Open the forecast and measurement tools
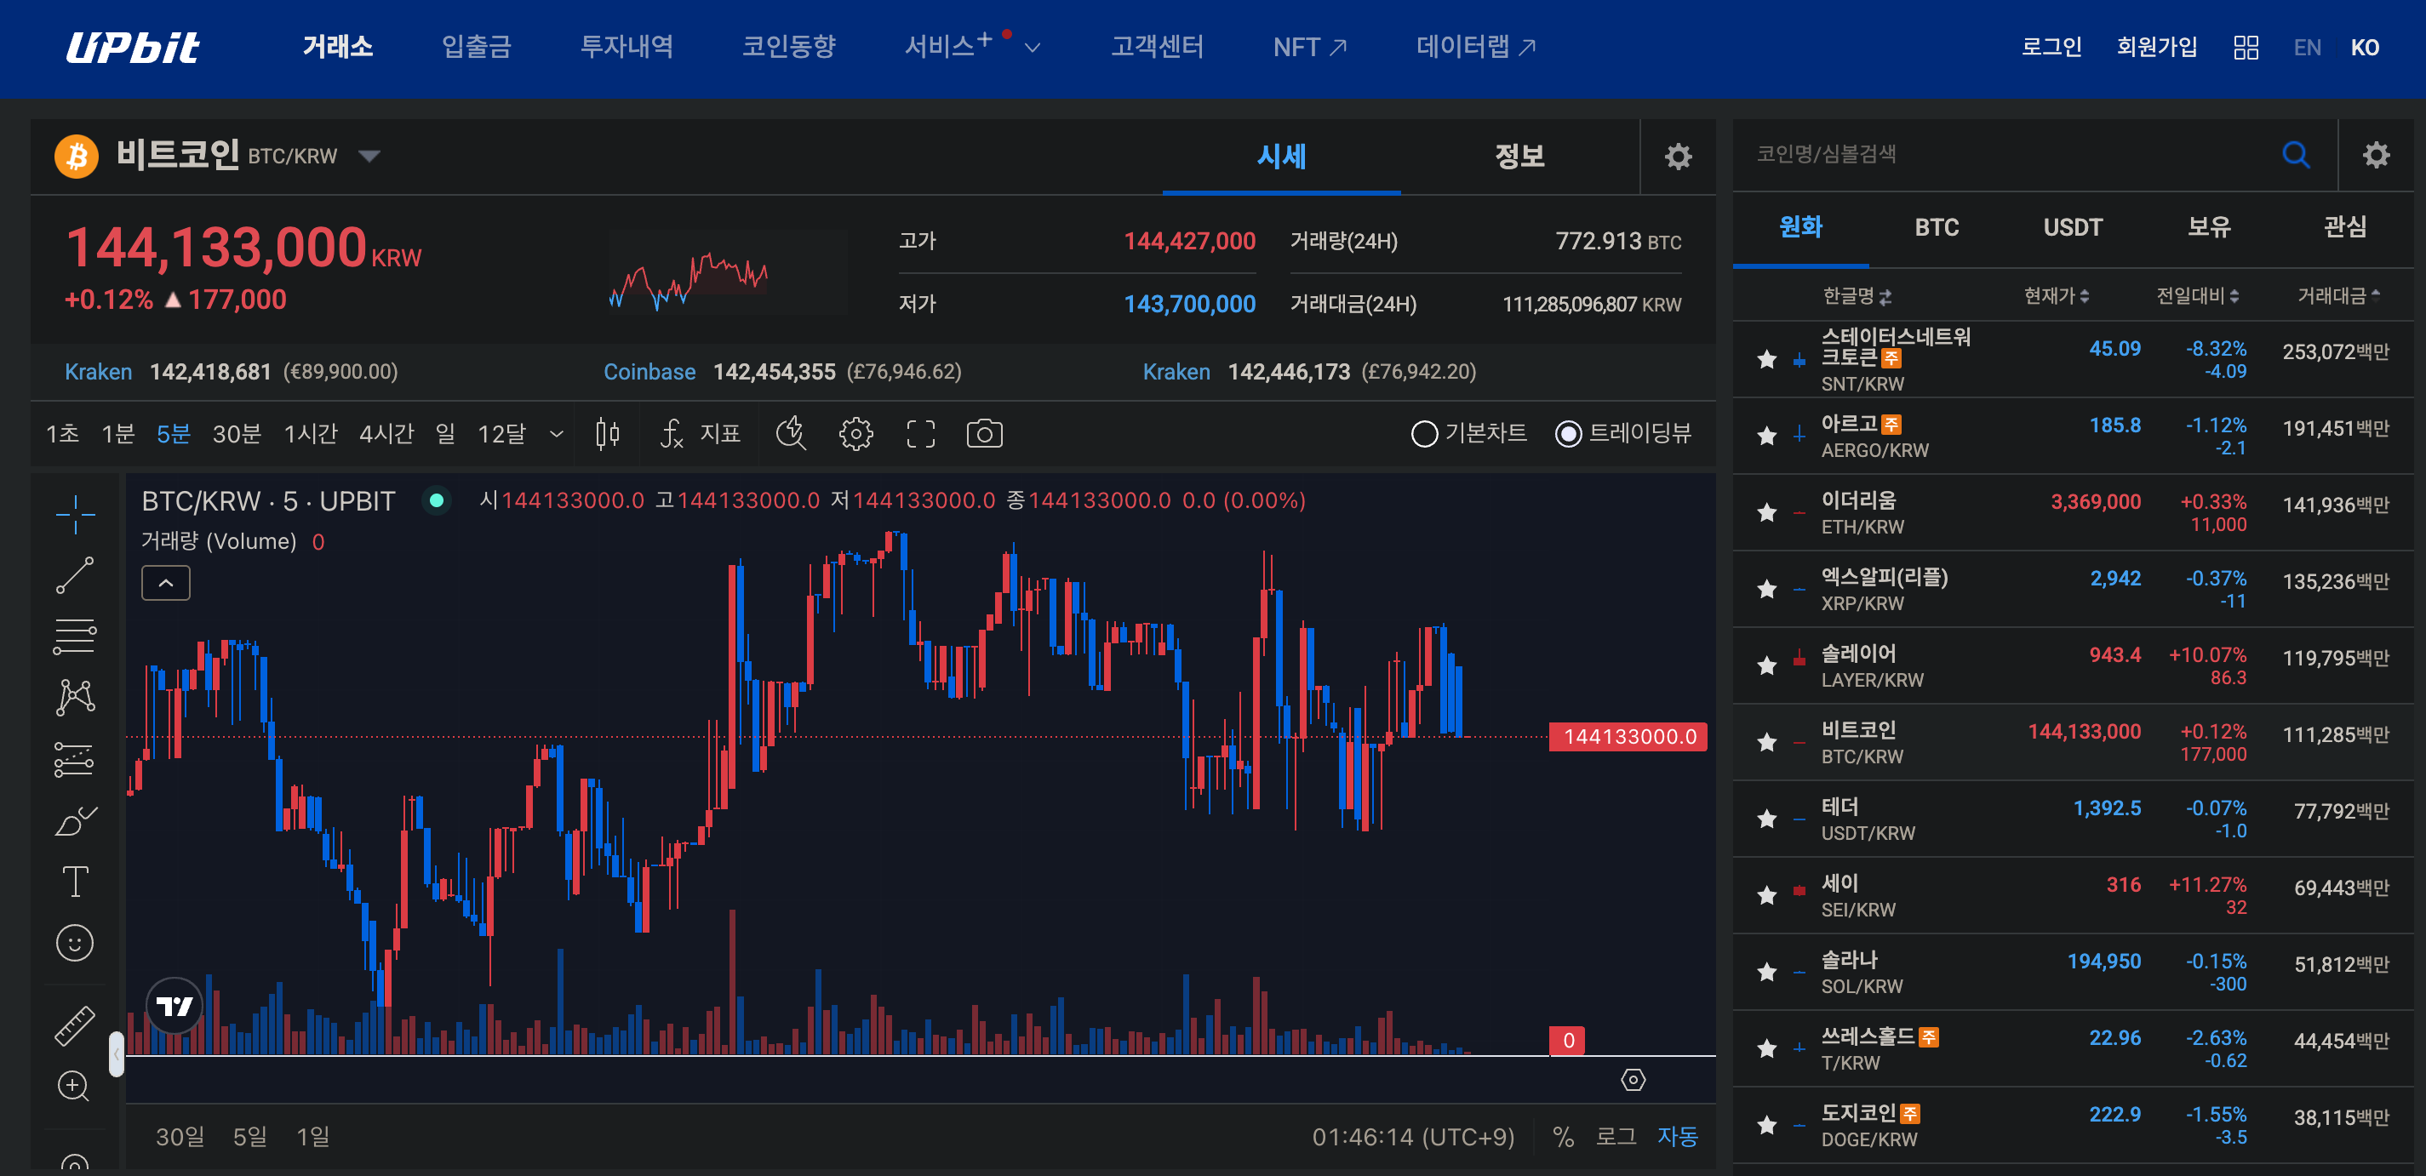 pos(74,759)
